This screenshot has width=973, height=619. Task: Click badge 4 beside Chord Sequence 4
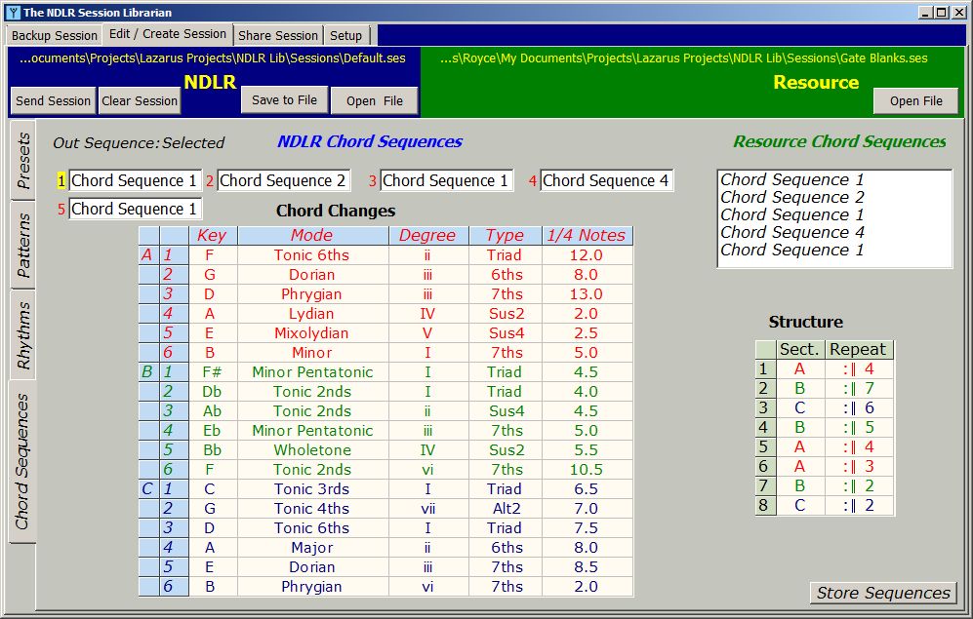coord(533,180)
